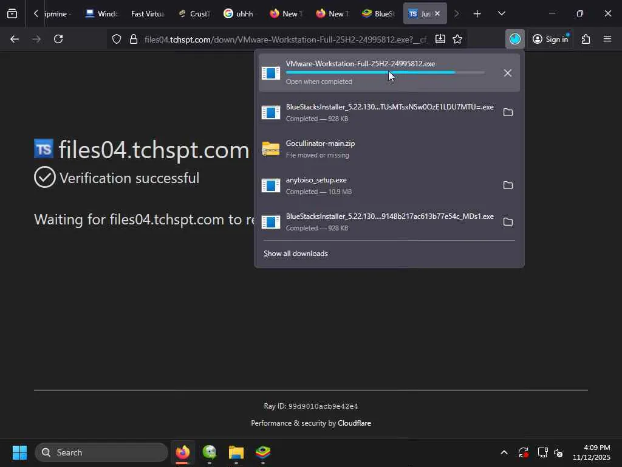Click the Cloudflare link in footer

pos(354,423)
